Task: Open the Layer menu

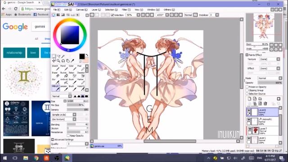Action: 96,10
